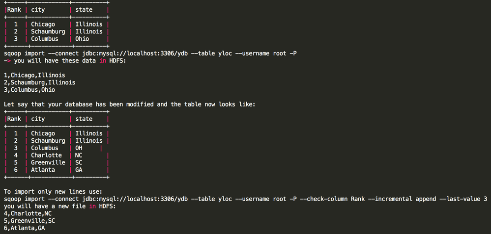Click the "2,Schaumburg,Illinois" output line
The height and width of the screenshot is (234, 491).
[39, 82]
